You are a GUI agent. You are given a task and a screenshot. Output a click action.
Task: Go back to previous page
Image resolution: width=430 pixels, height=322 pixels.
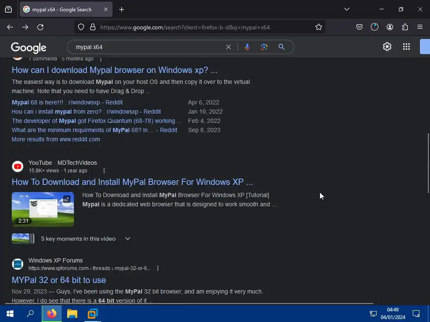10,27
